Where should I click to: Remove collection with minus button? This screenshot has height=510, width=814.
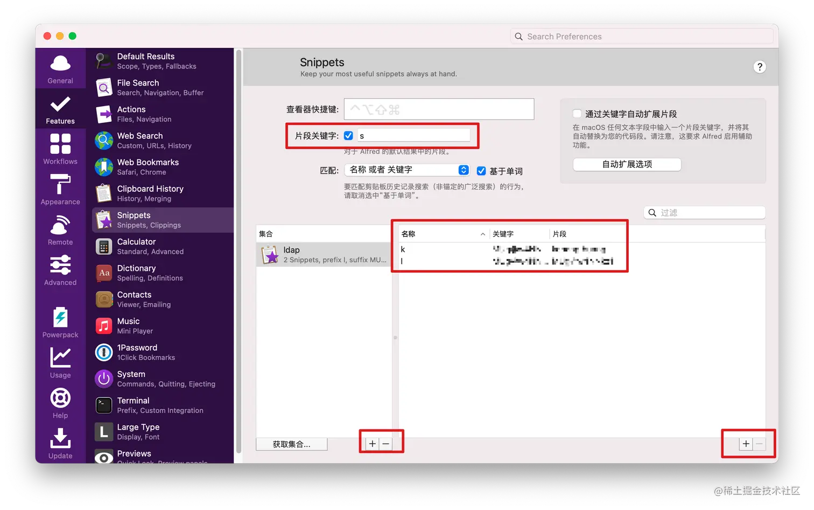(x=385, y=444)
